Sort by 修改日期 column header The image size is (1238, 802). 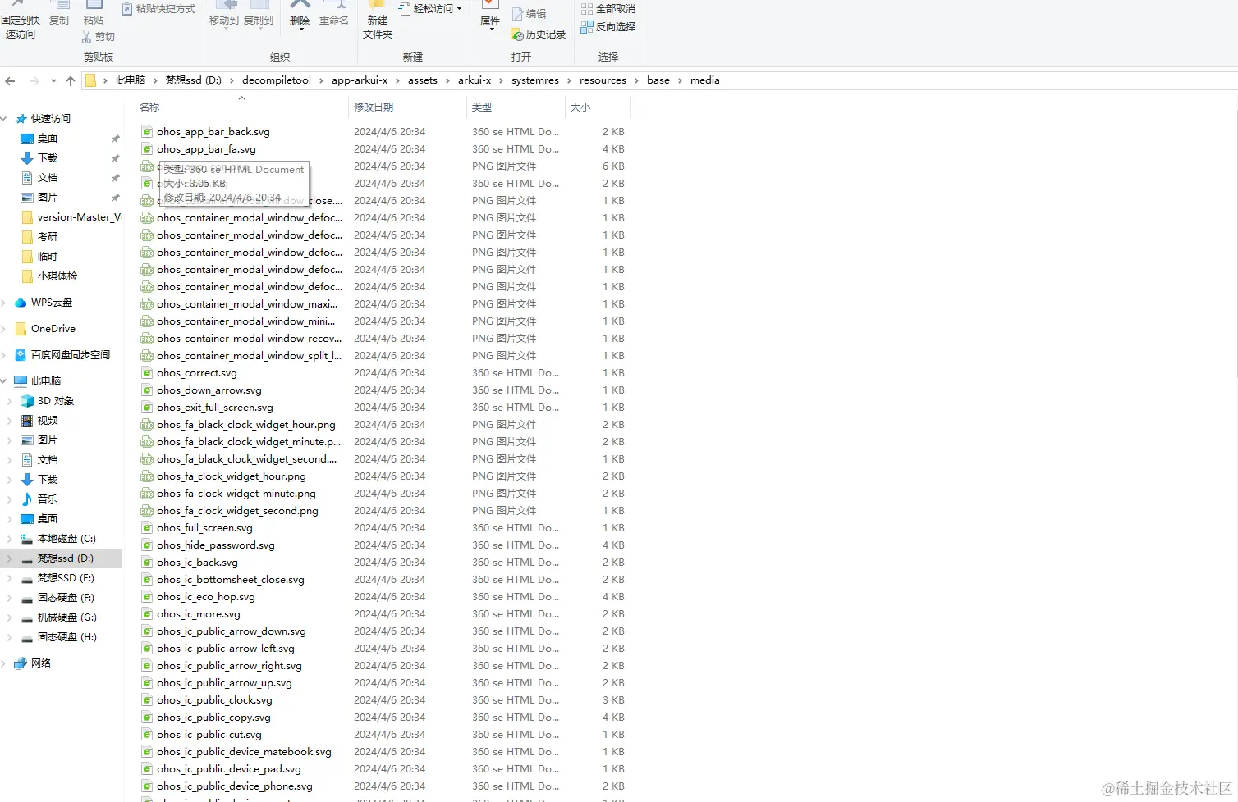pyautogui.click(x=374, y=107)
